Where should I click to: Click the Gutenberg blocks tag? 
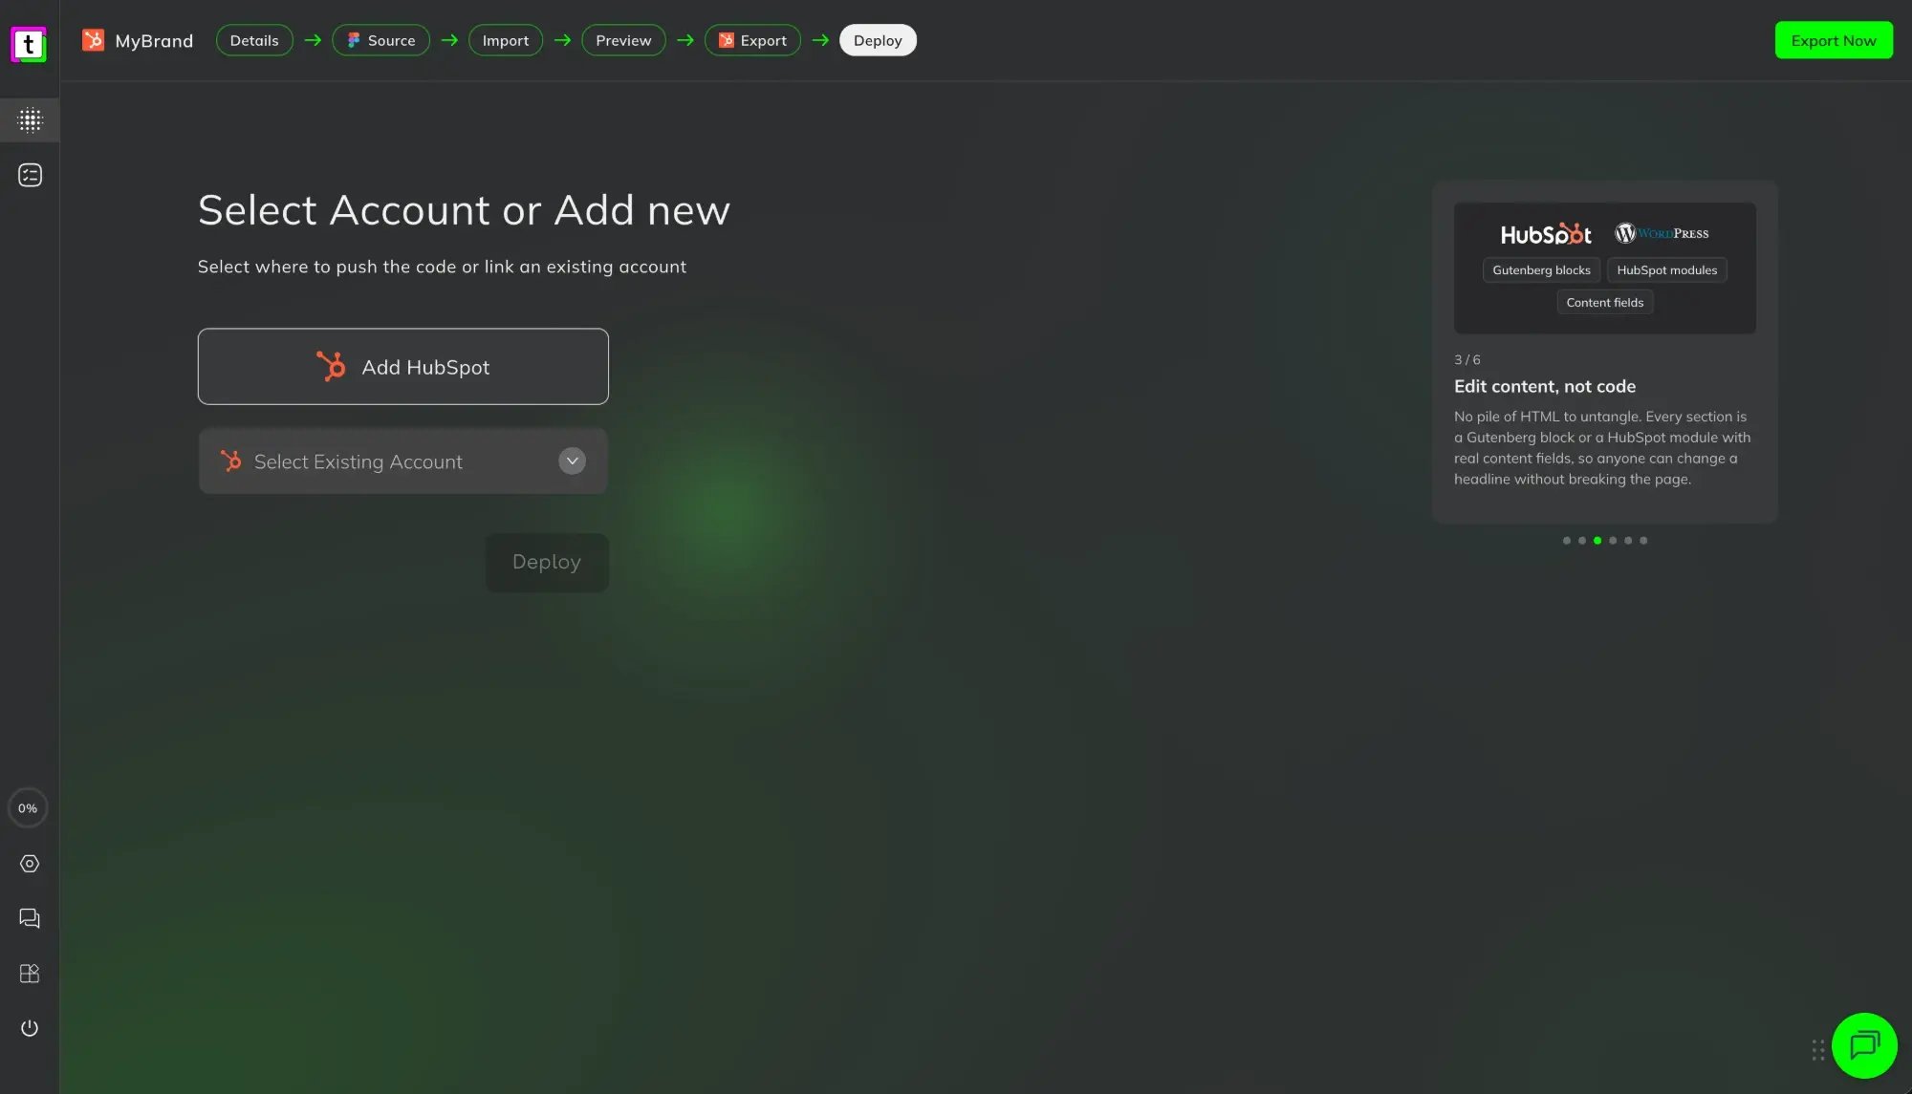pyautogui.click(x=1541, y=270)
